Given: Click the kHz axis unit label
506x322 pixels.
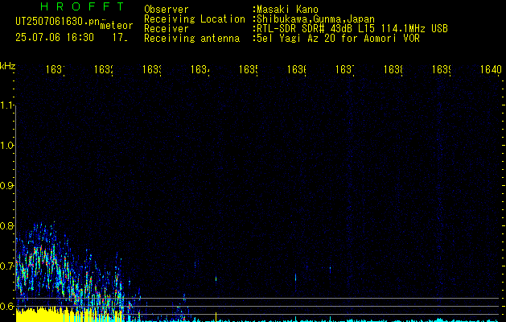Looking at the screenshot, I should pyautogui.click(x=8, y=66).
